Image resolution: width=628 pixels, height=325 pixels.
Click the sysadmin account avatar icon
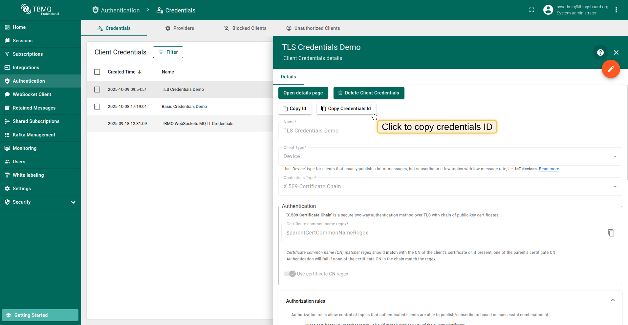coord(548,10)
